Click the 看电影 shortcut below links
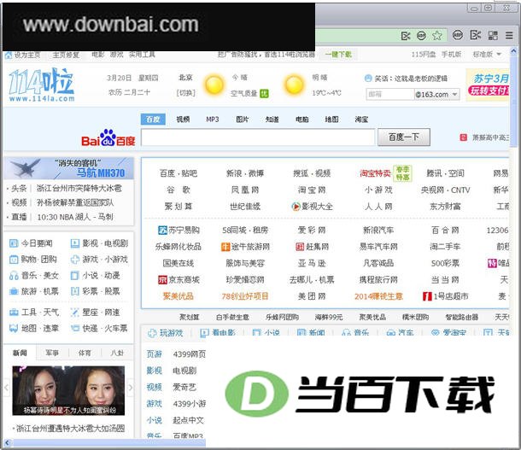The width and height of the screenshot is (521, 450). pyautogui.click(x=218, y=333)
